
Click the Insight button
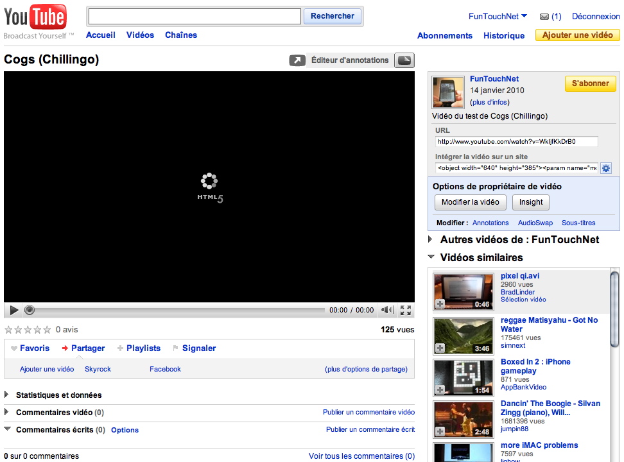[x=531, y=202]
